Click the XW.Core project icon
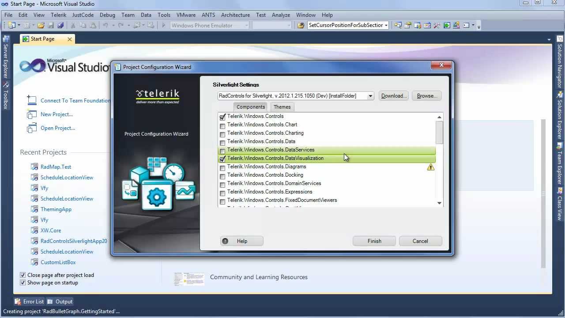 coord(34,230)
